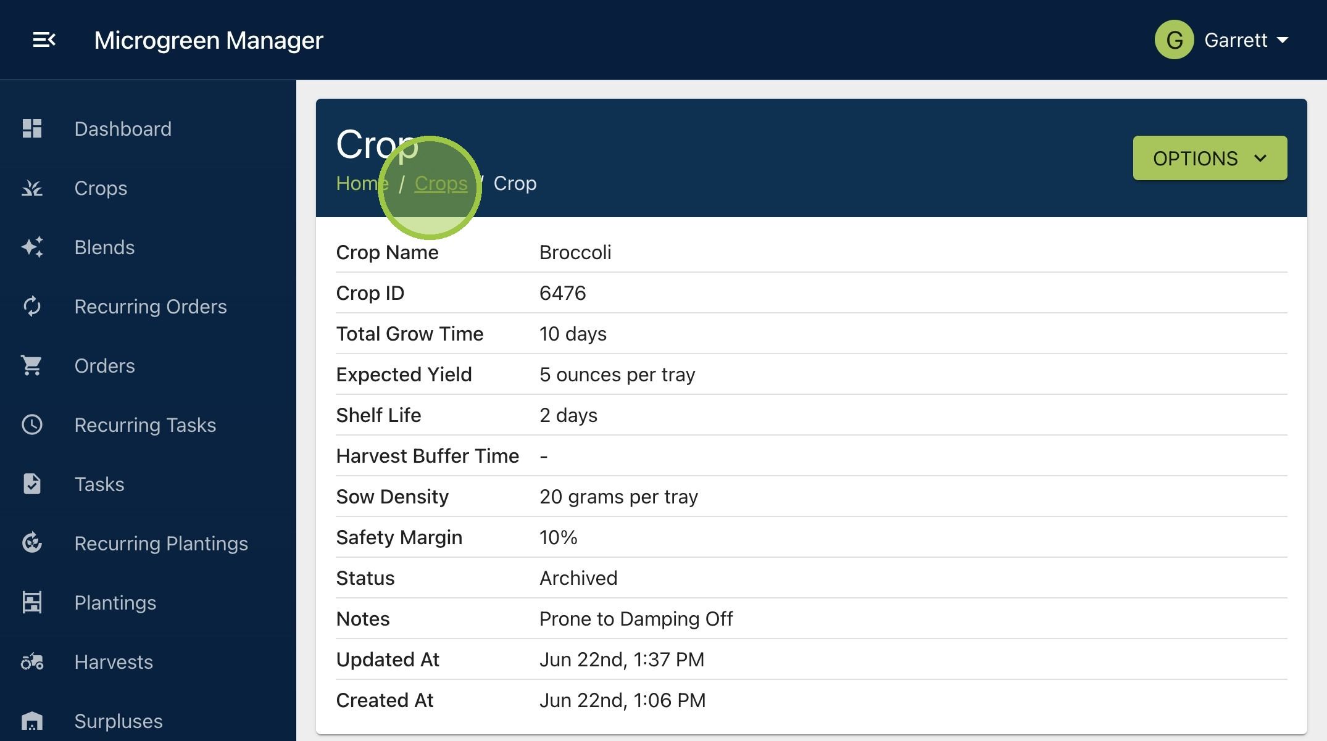This screenshot has height=741, width=1327.
Task: Click the Tasks document check icon
Action: tap(32, 484)
